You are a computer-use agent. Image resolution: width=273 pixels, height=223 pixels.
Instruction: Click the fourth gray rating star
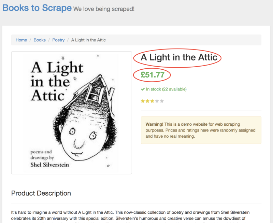157,101
